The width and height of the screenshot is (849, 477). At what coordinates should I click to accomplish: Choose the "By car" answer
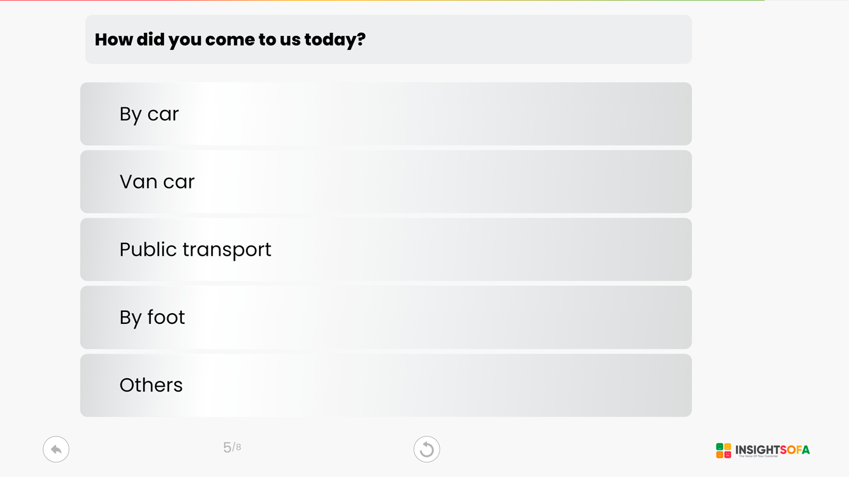(x=385, y=114)
